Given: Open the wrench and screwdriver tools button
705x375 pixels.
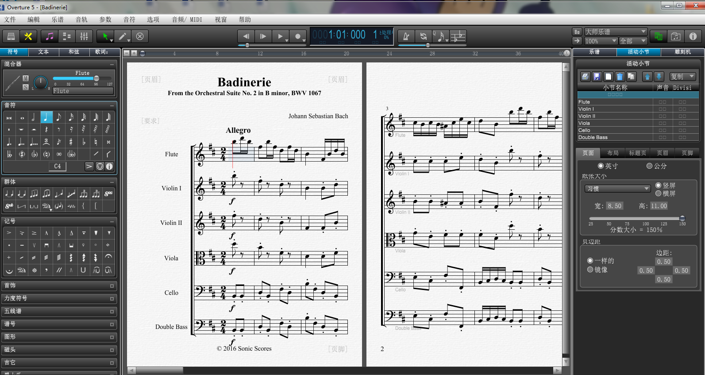Looking at the screenshot, I should (28, 36).
